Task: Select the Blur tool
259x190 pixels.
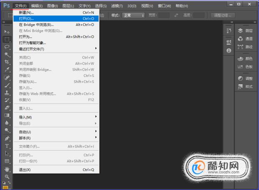Action: point(7,123)
